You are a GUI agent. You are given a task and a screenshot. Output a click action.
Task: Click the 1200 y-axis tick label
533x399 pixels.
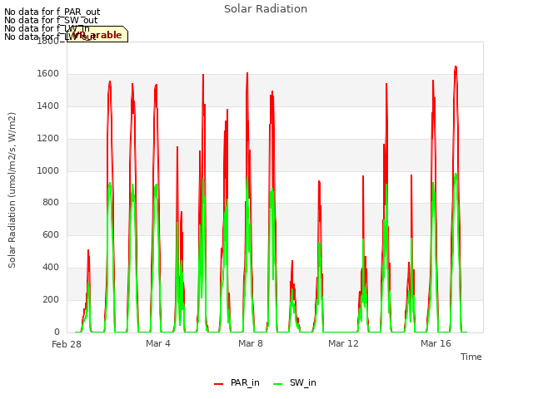coord(48,139)
